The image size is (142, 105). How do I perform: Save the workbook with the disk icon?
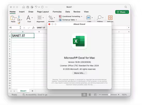point(28,7)
